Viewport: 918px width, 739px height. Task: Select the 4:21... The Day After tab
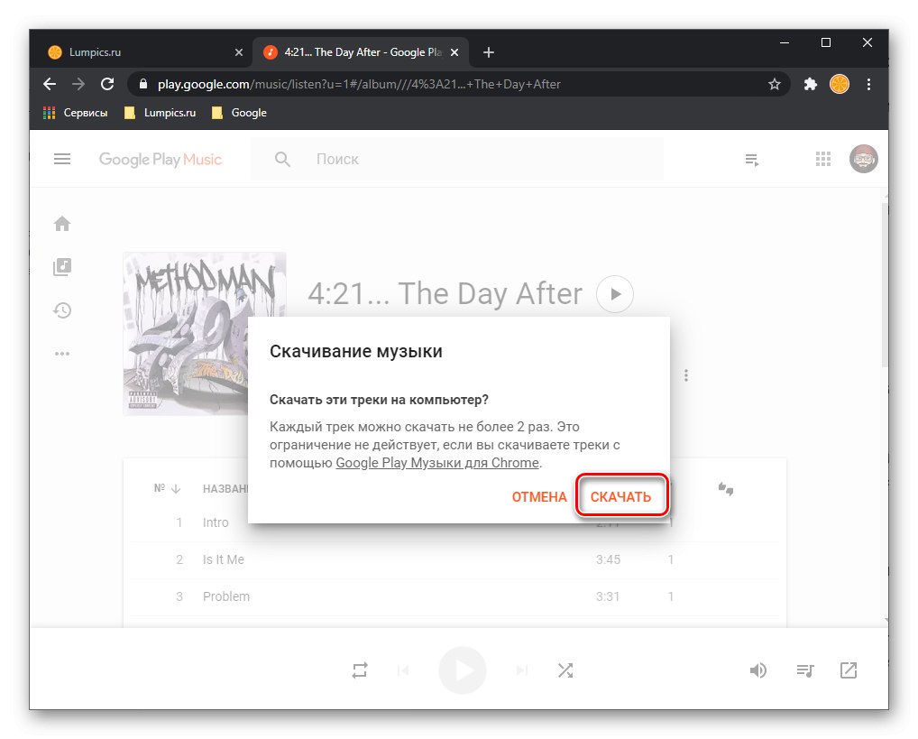pyautogui.click(x=362, y=52)
